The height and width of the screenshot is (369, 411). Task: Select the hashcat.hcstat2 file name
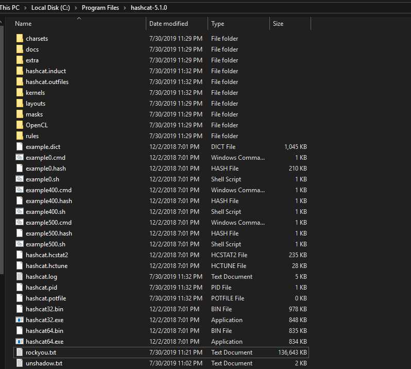point(47,255)
